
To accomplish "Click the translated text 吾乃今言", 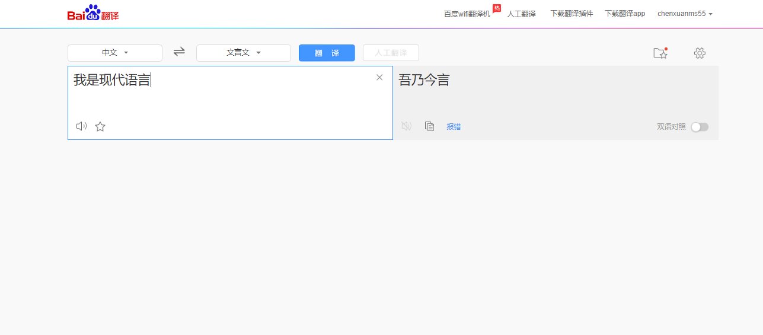I will pos(424,80).
